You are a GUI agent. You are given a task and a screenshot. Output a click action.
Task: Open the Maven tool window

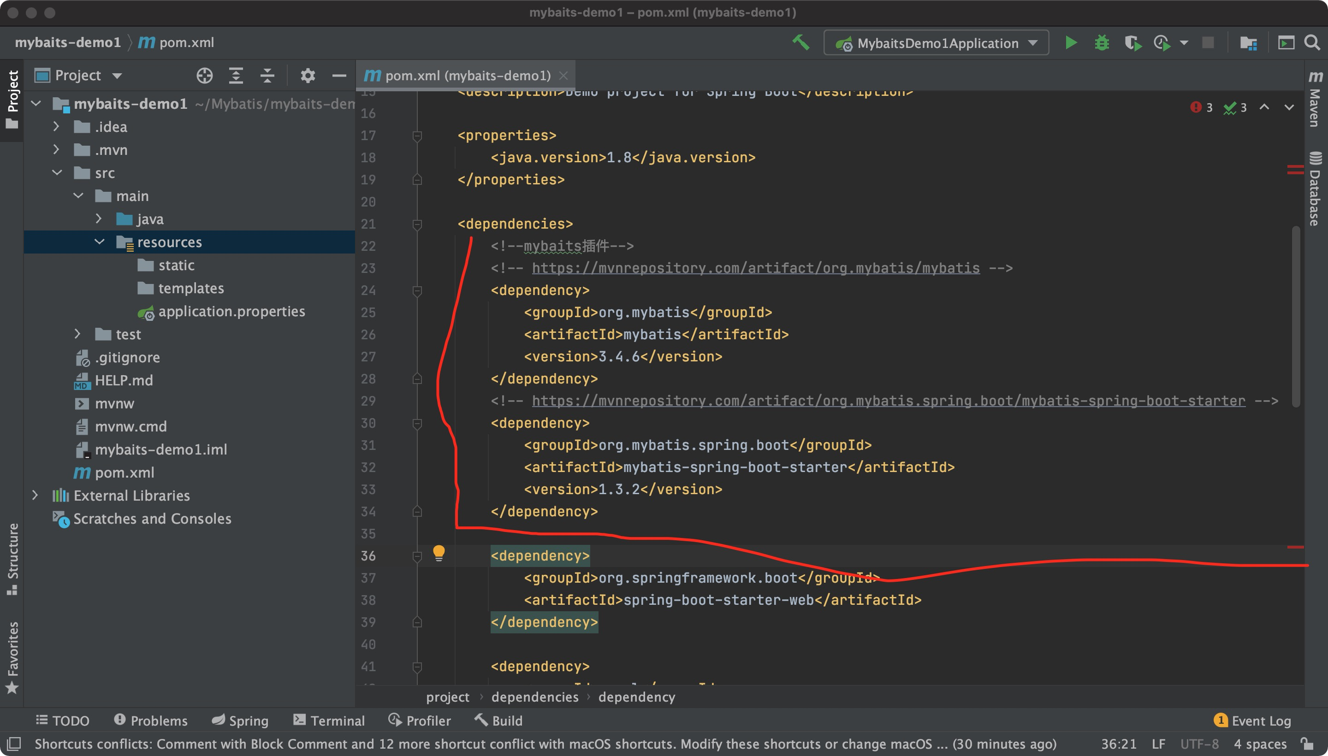tap(1316, 99)
